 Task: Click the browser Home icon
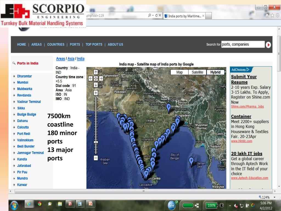(268, 16)
